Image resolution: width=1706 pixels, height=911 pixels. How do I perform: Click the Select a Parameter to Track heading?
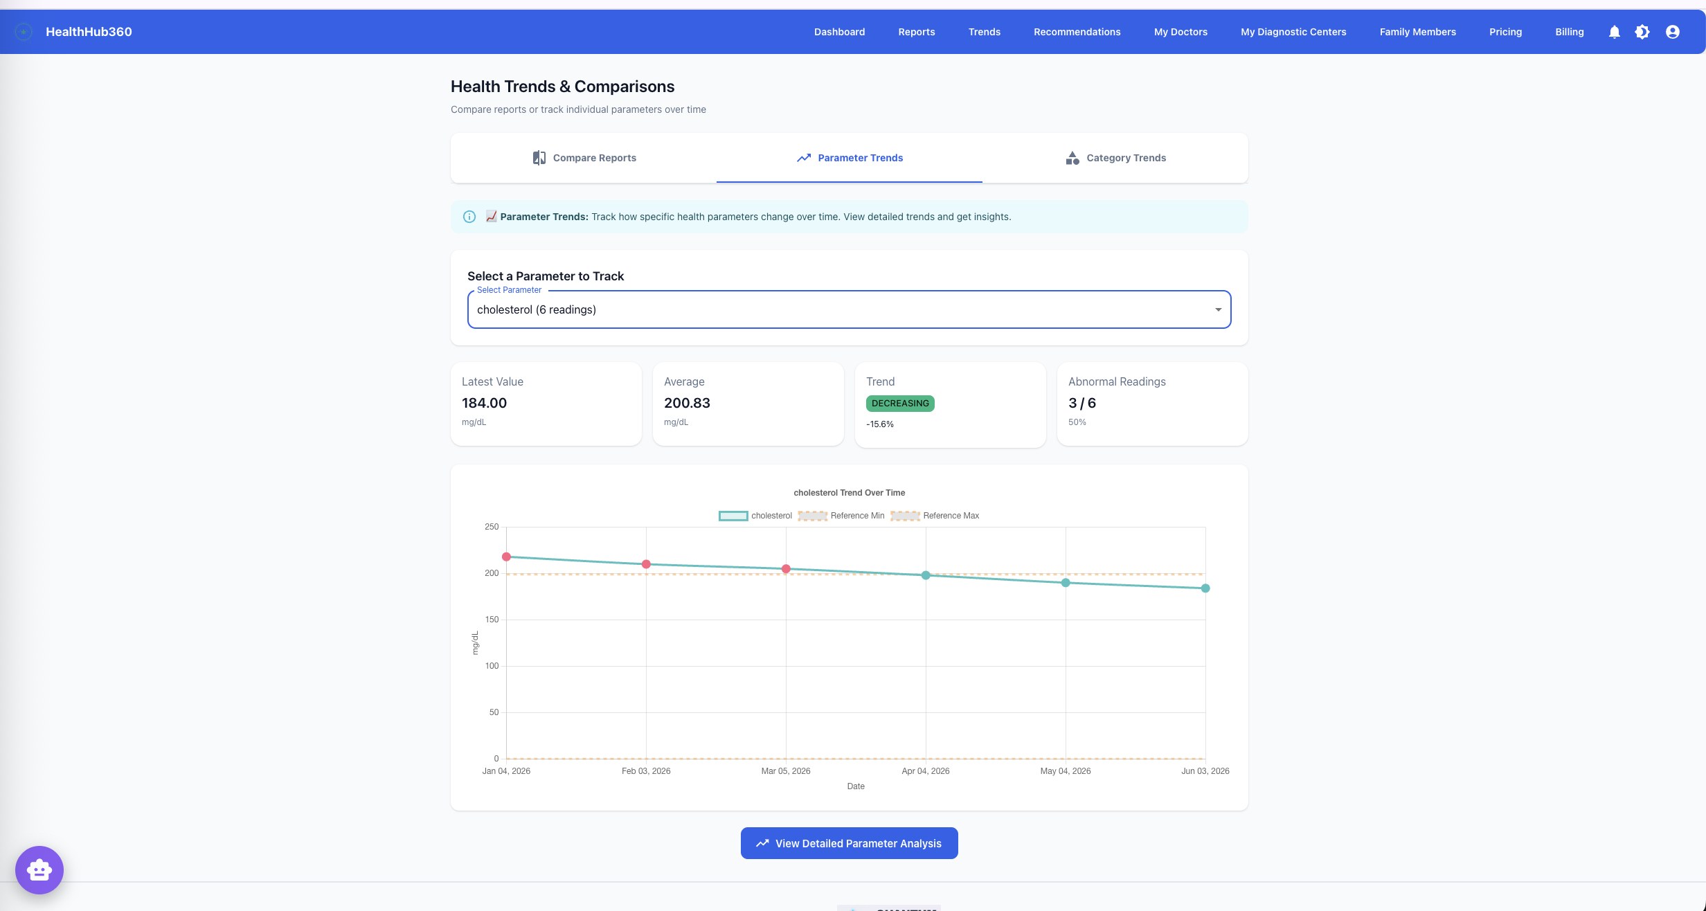click(546, 276)
